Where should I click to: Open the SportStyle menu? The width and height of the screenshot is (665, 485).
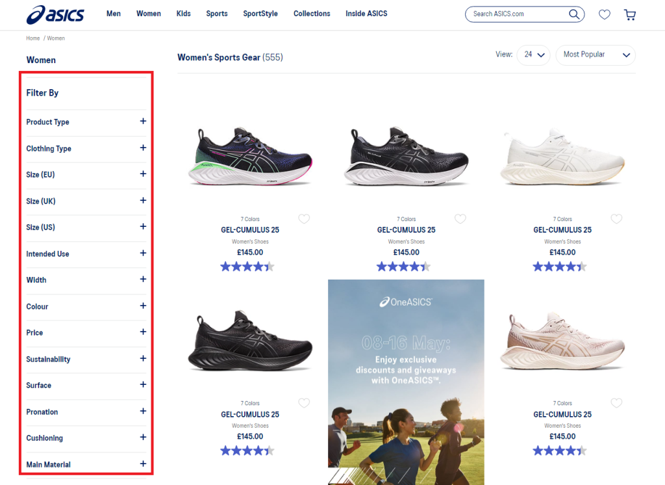point(260,14)
